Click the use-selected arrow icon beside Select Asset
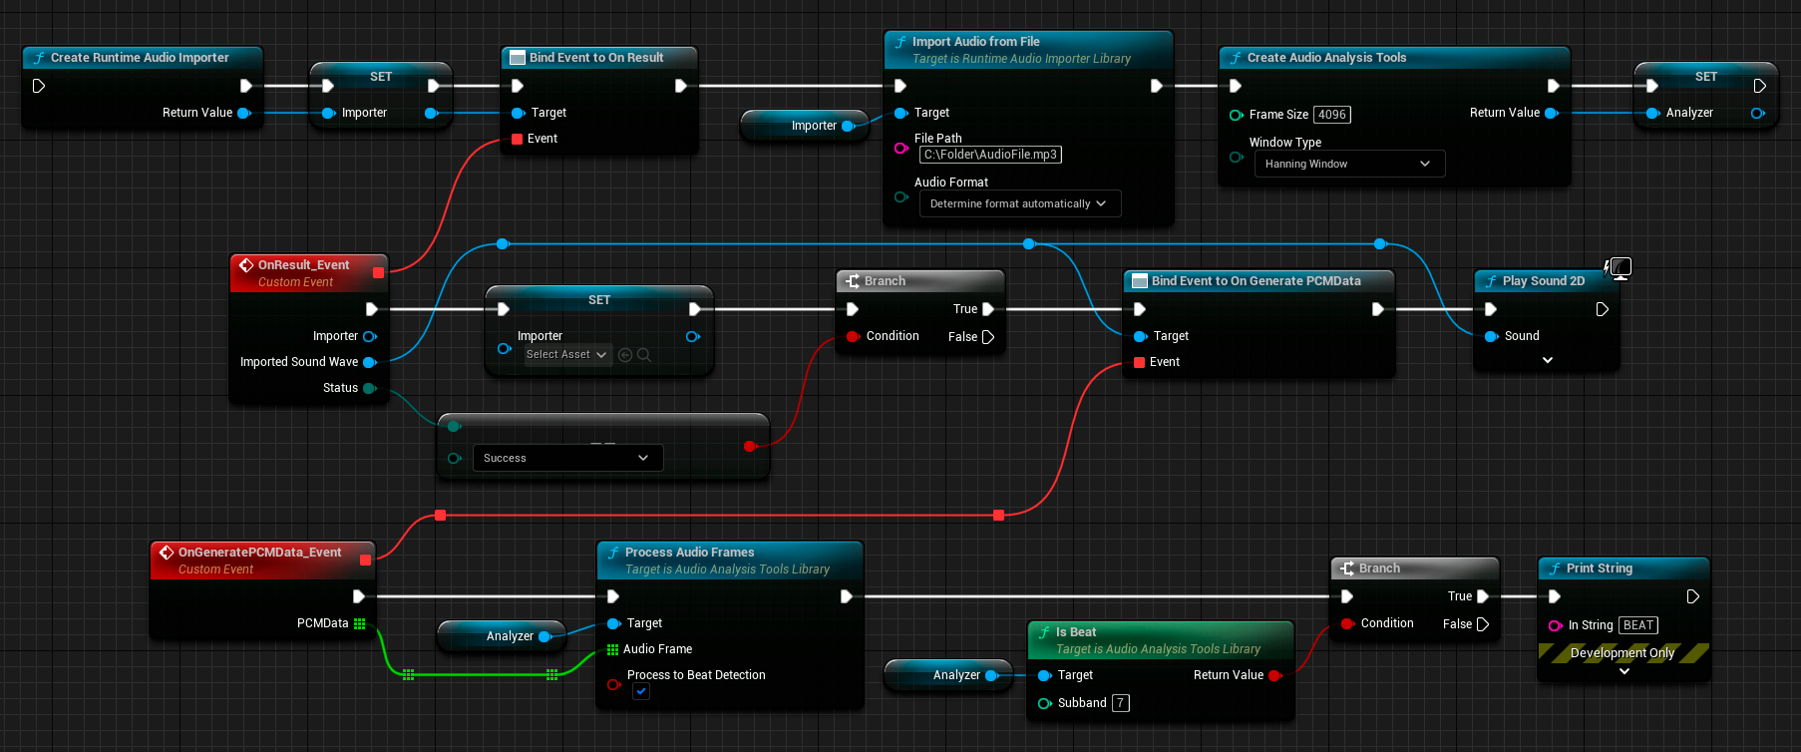 click(625, 355)
